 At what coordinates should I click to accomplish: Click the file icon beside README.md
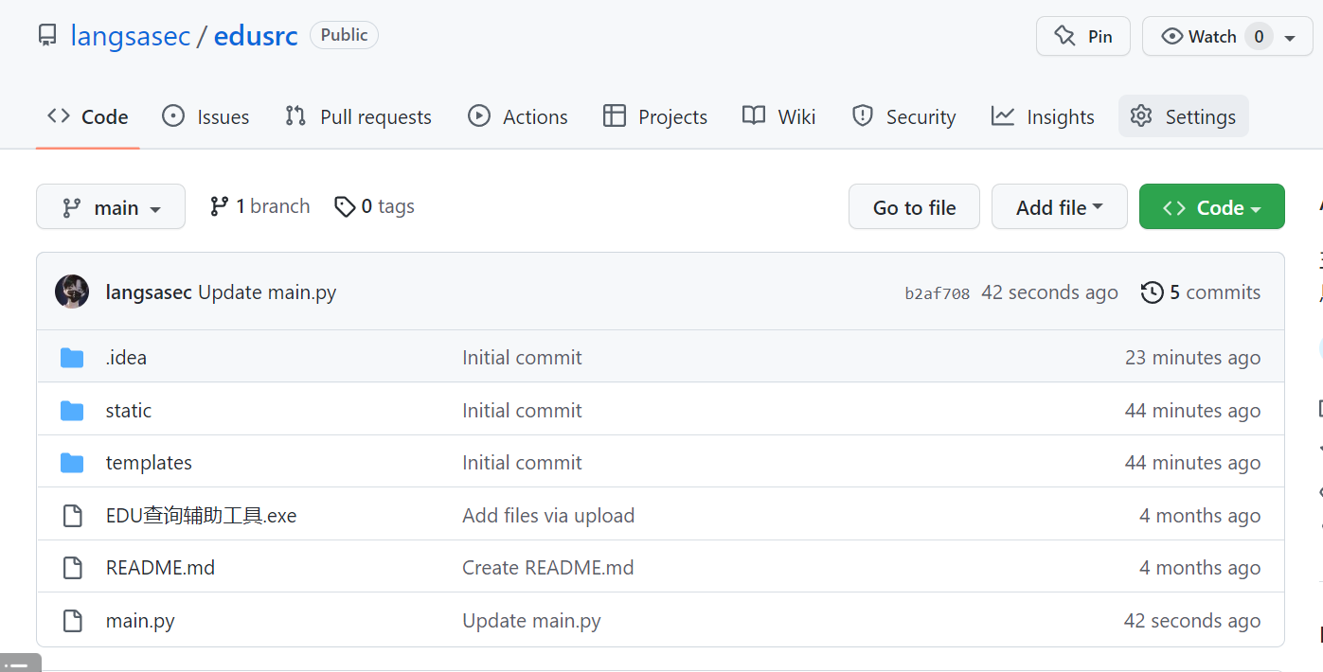tap(72, 568)
